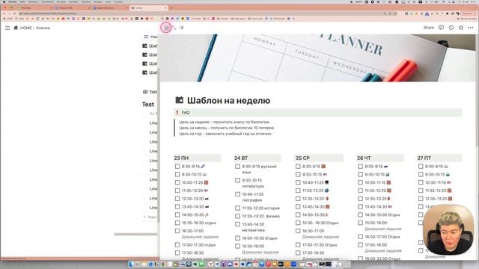
Task: Navigate to HOME in the breadcrumb
Action: click(x=26, y=28)
